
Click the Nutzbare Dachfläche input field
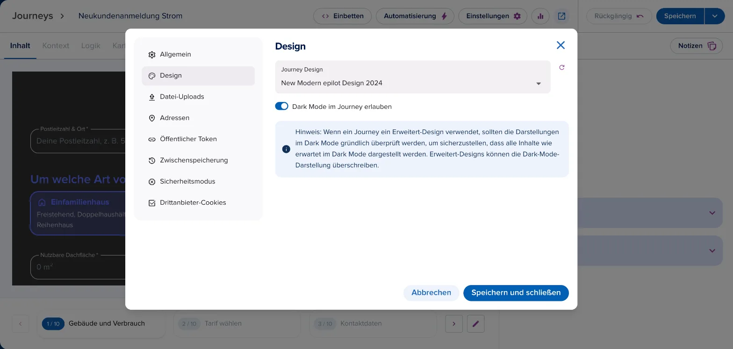(78, 268)
